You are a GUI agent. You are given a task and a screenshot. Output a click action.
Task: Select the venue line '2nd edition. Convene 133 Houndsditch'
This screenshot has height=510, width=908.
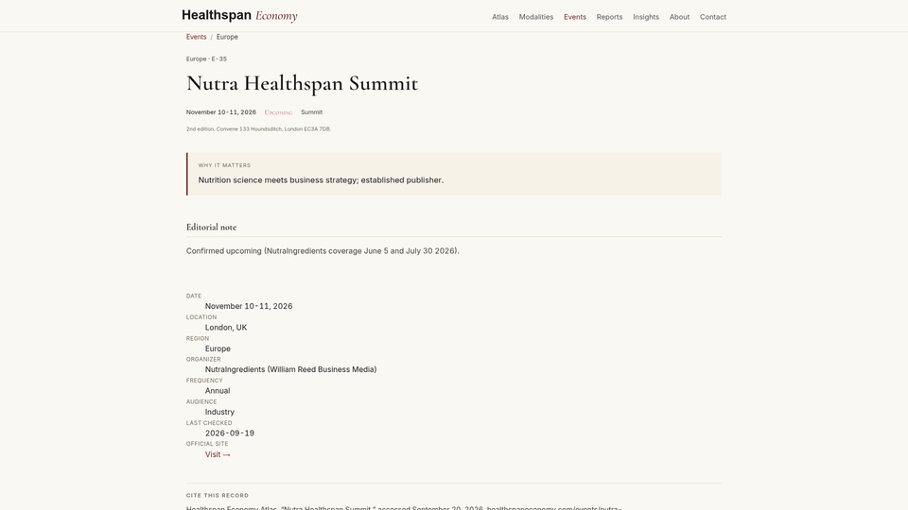pyautogui.click(x=258, y=129)
